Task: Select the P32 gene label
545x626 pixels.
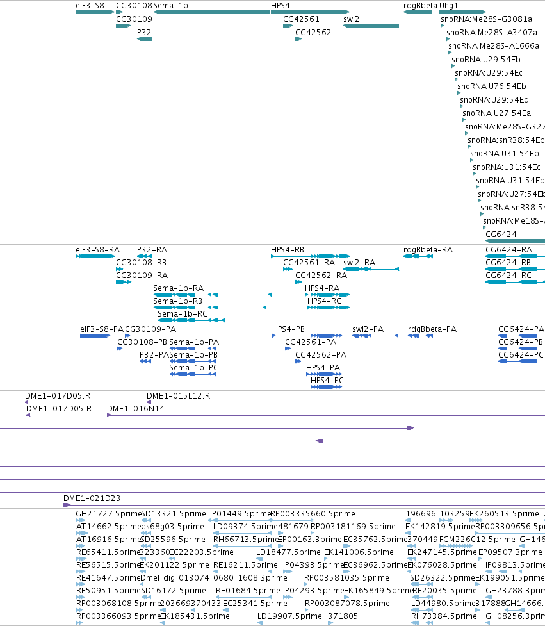Action: 144,32
